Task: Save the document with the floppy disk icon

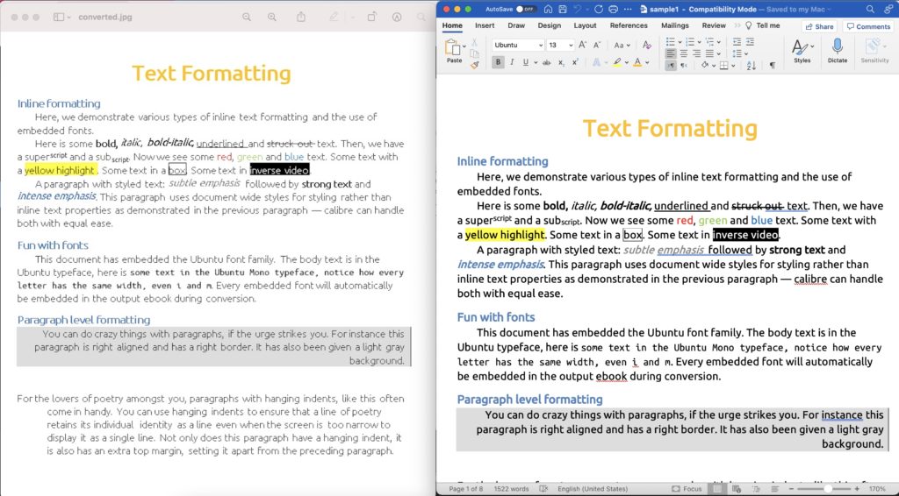Action: [x=563, y=9]
